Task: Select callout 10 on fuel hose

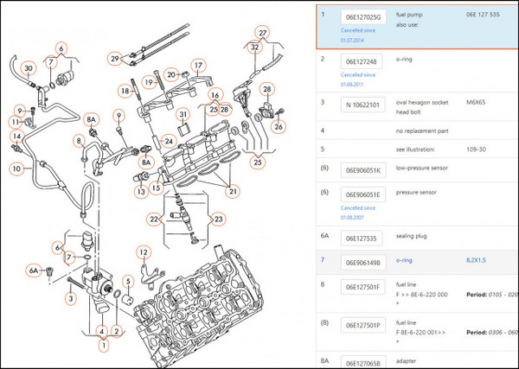Action: [x=16, y=167]
